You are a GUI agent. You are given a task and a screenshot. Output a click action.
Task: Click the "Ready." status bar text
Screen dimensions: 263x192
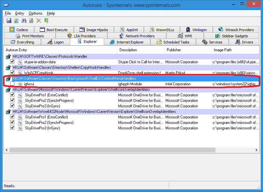(9, 186)
